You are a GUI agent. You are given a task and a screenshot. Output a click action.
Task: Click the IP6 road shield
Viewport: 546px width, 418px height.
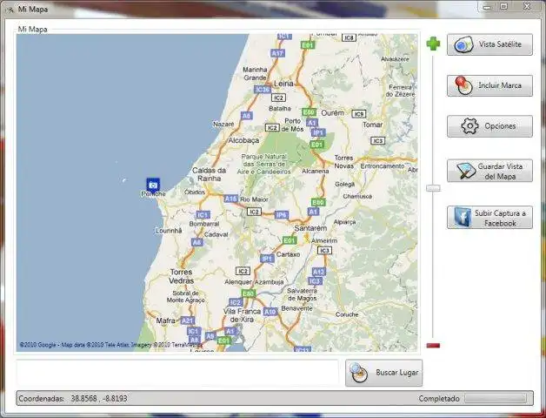282,214
